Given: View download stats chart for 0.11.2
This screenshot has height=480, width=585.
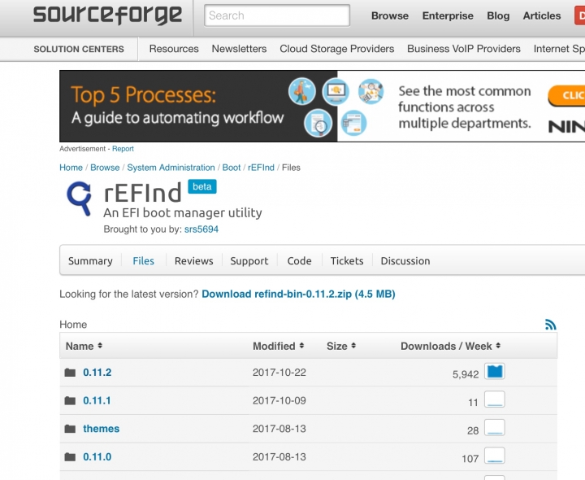Looking at the screenshot, I should 495,371.
